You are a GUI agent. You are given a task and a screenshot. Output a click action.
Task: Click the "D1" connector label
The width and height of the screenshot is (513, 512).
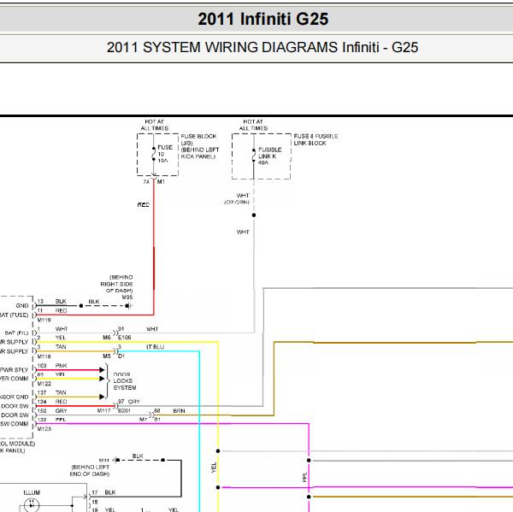(121, 356)
